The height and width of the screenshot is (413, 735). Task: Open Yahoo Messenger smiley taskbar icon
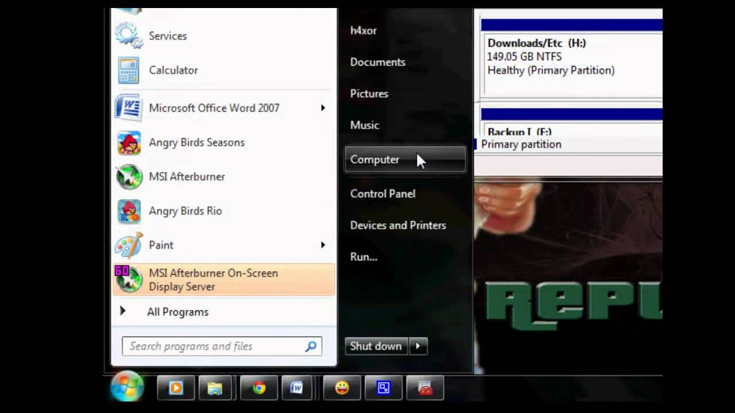pyautogui.click(x=342, y=388)
